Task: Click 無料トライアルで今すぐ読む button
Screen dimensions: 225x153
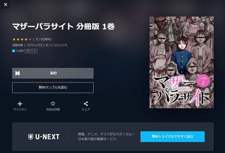Action: (x=172, y=137)
